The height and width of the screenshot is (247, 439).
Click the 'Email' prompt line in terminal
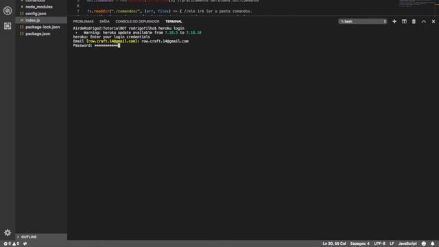(131, 41)
